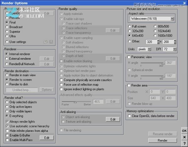
Task: Click the Options button under Render to disk
Action: (47, 90)
